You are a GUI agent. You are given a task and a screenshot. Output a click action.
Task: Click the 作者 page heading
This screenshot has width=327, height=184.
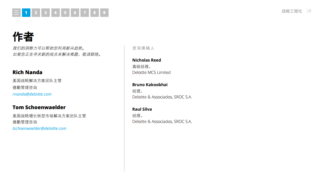coord(23,37)
